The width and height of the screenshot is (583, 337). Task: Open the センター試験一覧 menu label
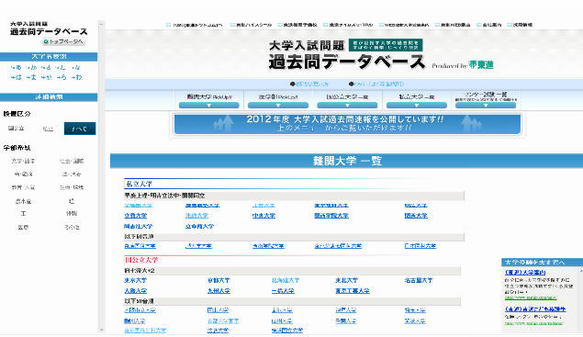486,95
